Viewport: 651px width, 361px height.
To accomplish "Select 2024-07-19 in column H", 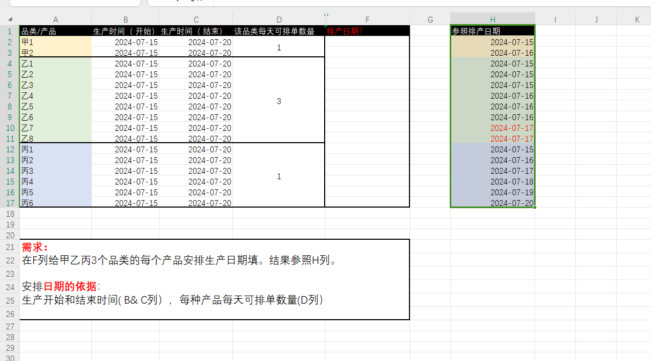I will point(493,192).
